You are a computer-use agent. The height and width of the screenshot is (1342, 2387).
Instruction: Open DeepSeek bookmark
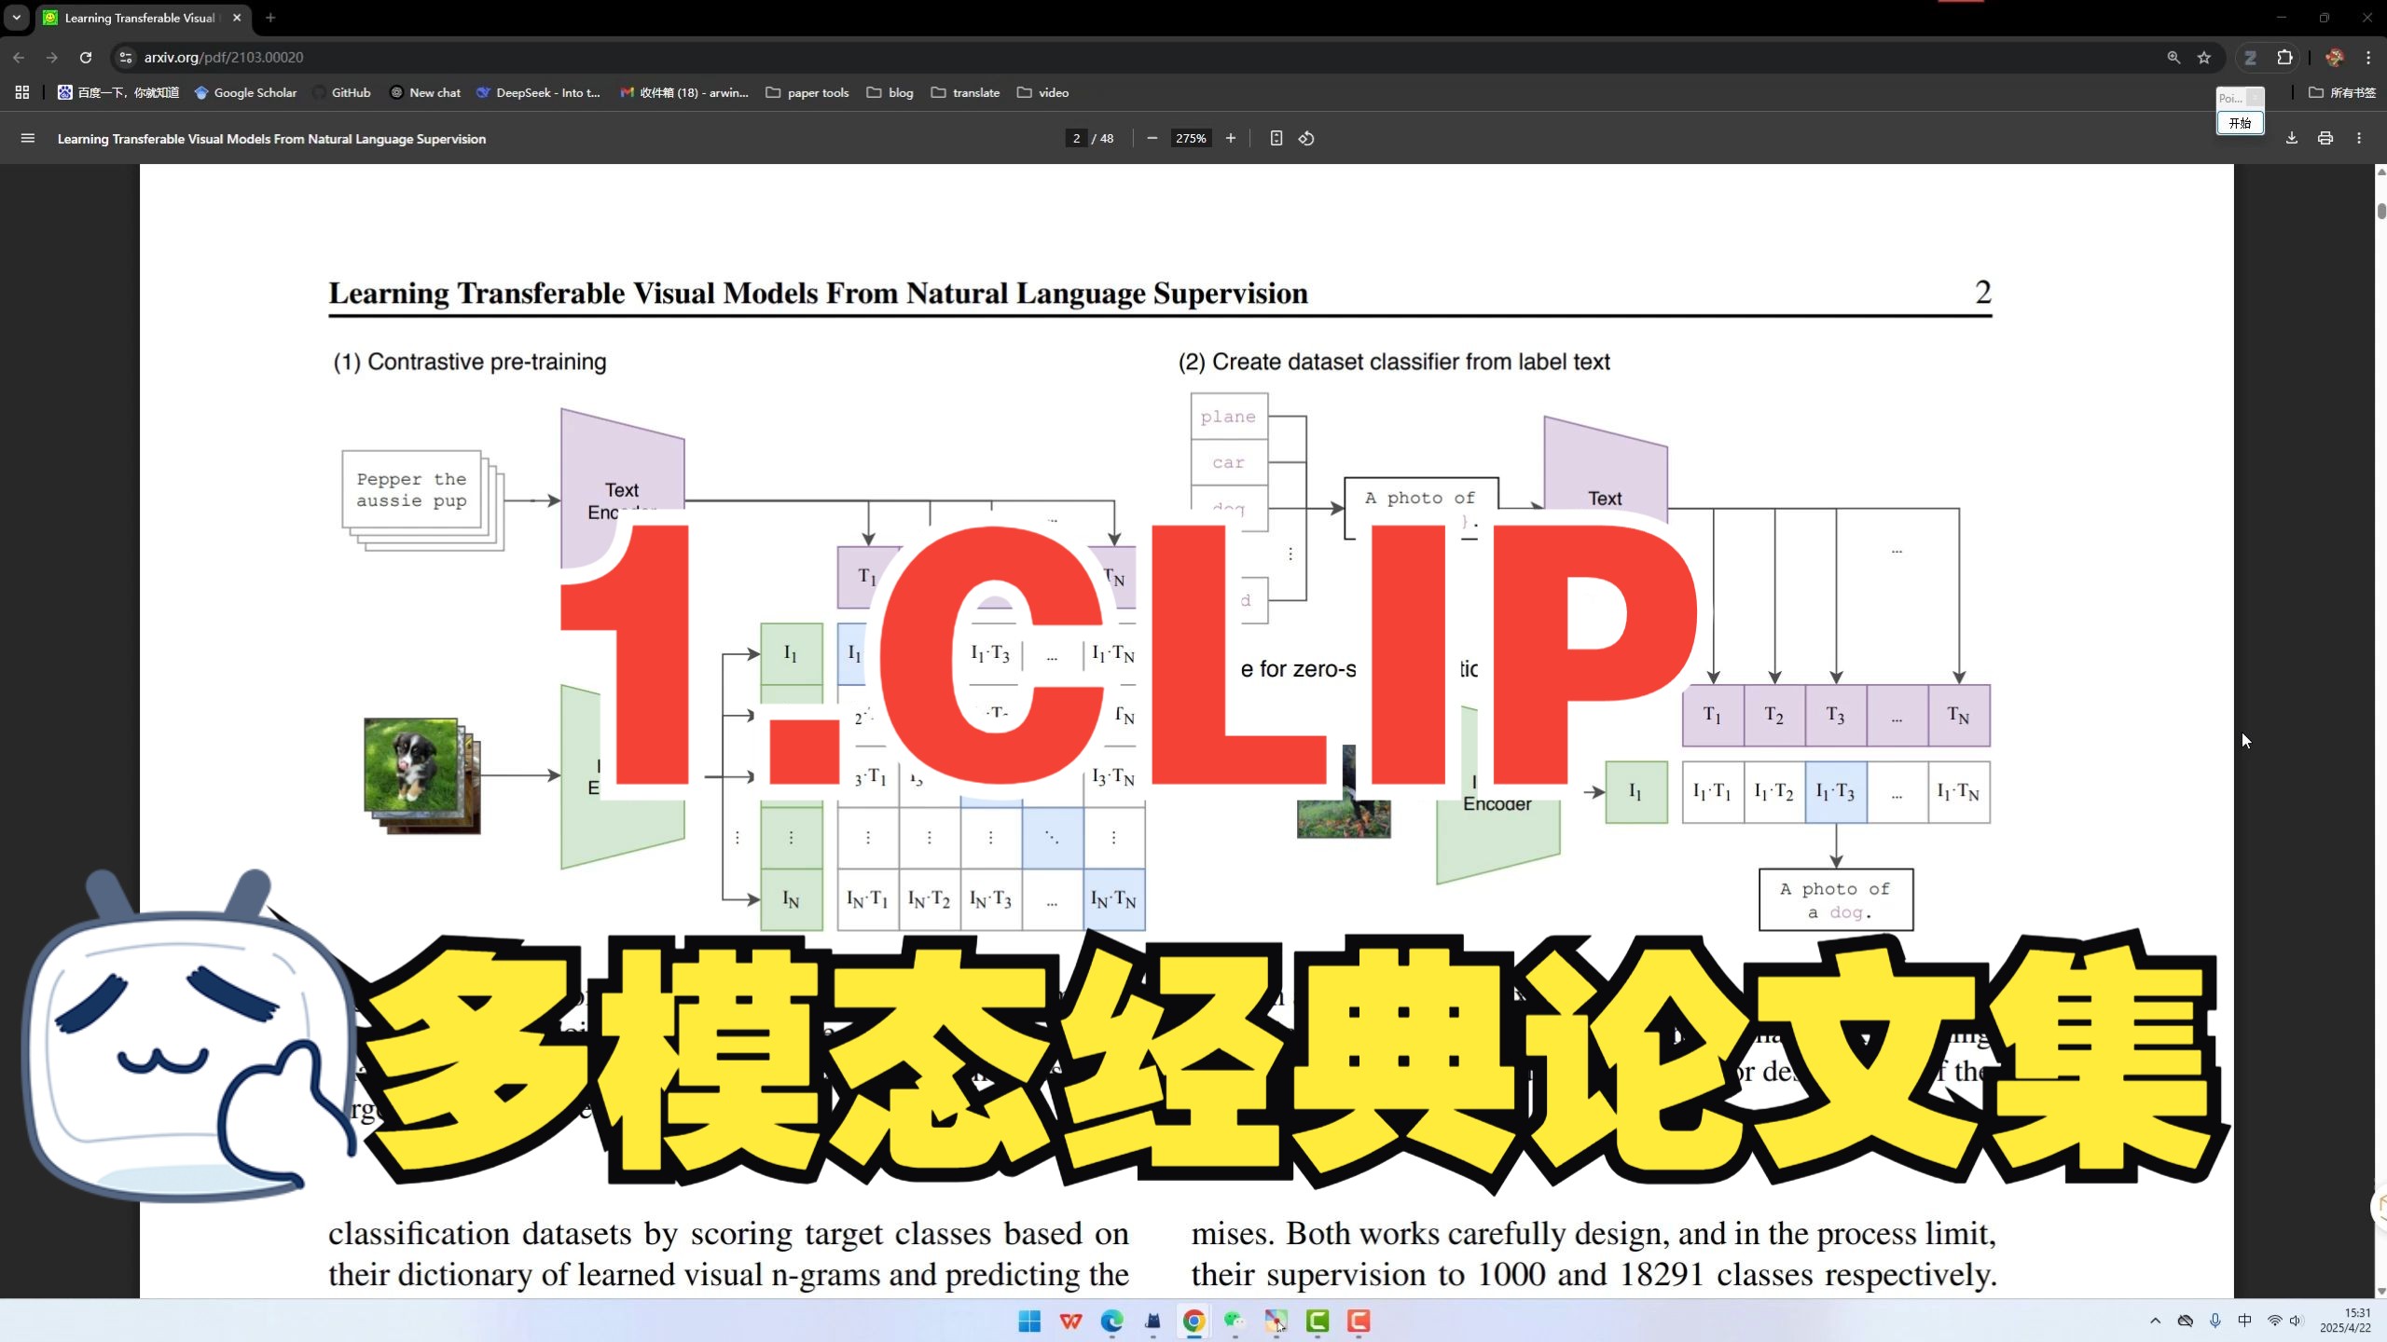538,92
